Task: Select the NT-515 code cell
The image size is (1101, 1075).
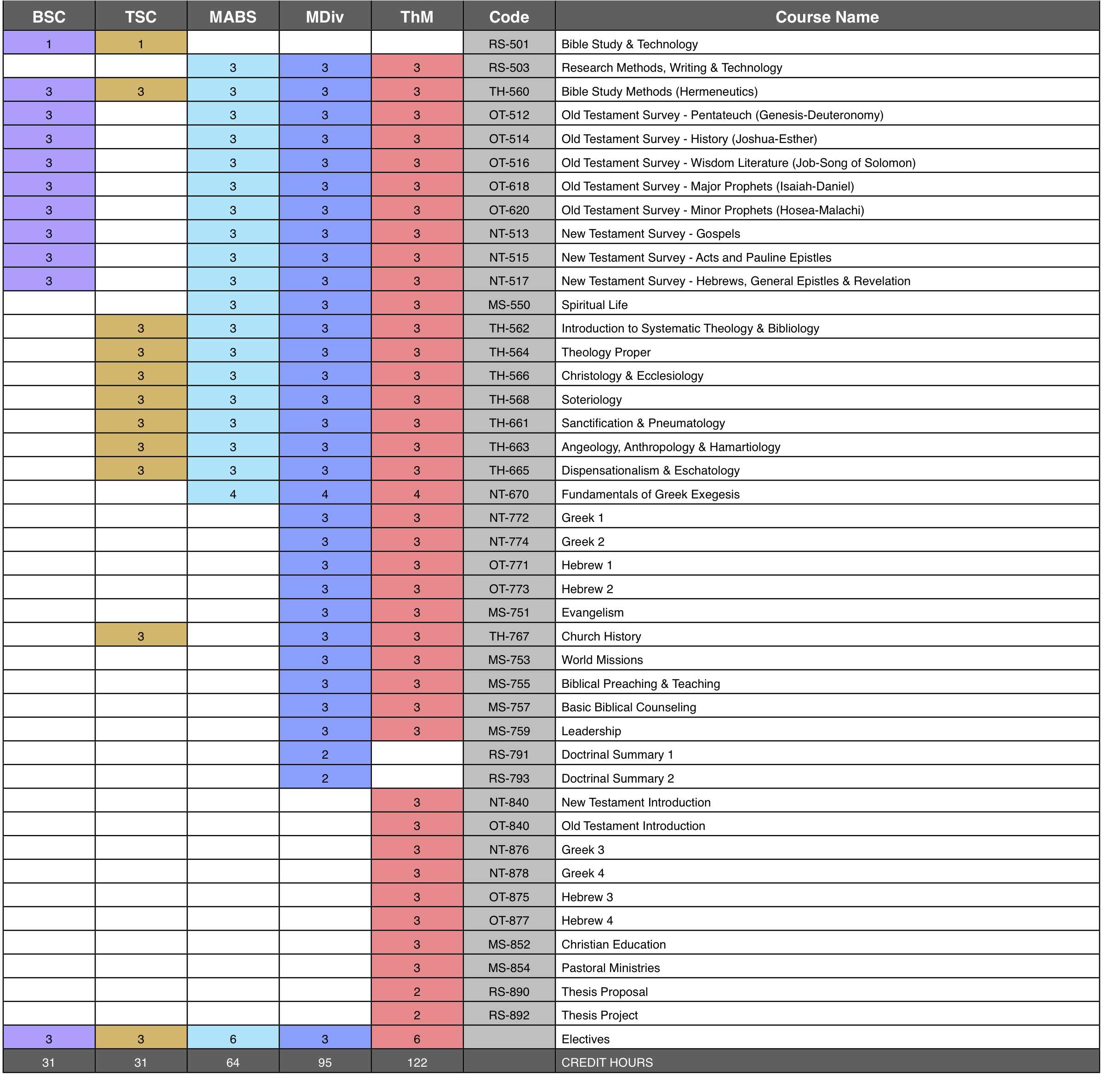Action: [x=509, y=257]
